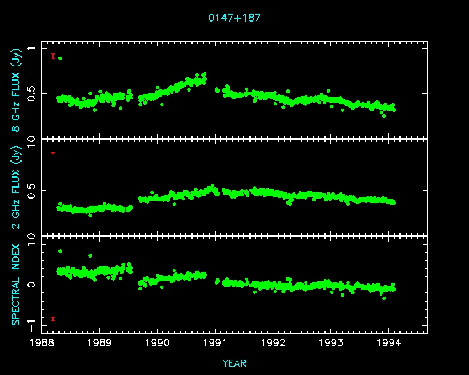
Task: Pick the red error bar in 8 GHz panel
Action: click(53, 56)
